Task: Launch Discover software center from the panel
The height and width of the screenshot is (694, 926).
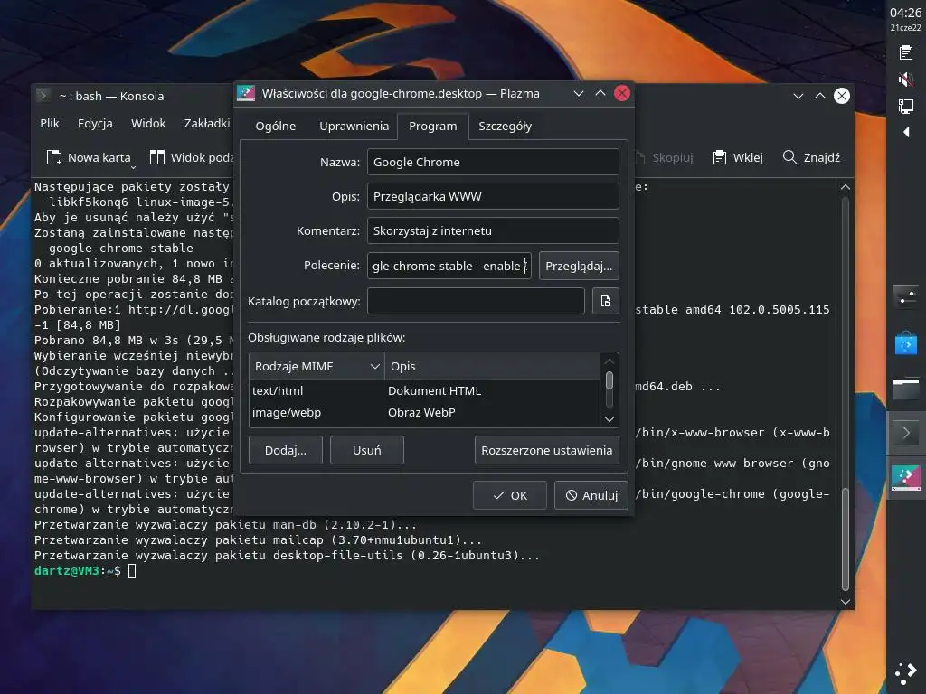Action: 906,342
